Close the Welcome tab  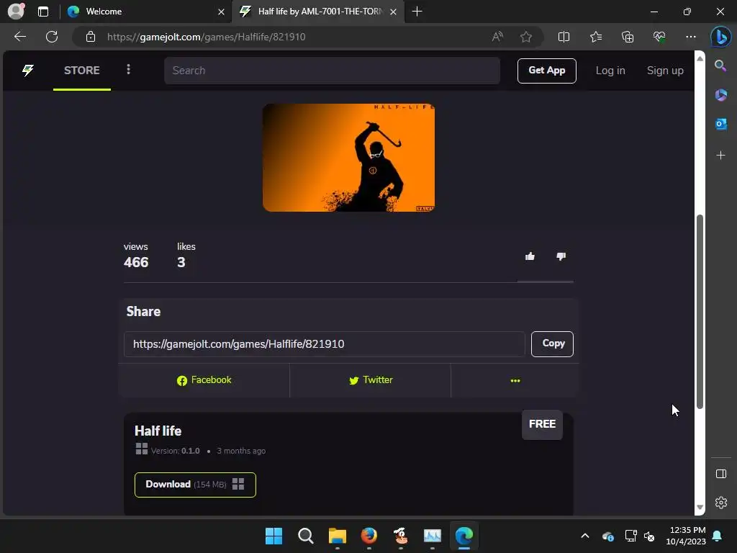coord(221,12)
